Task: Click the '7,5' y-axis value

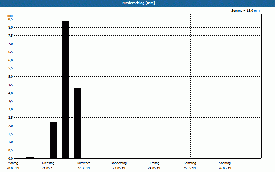Action: (11, 36)
